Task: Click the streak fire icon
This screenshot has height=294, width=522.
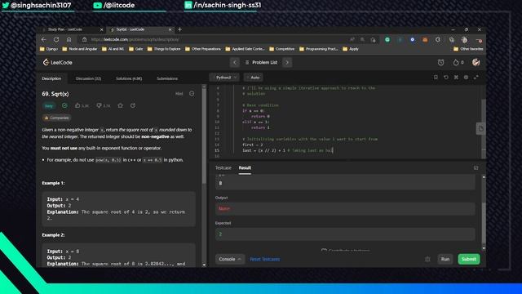Action: (x=456, y=62)
